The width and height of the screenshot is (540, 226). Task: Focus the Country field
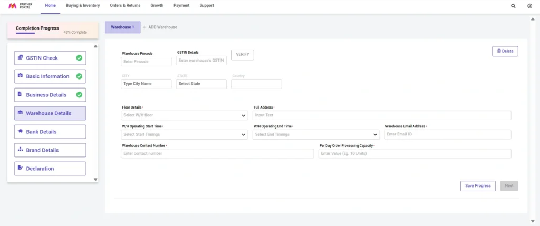[256, 84]
